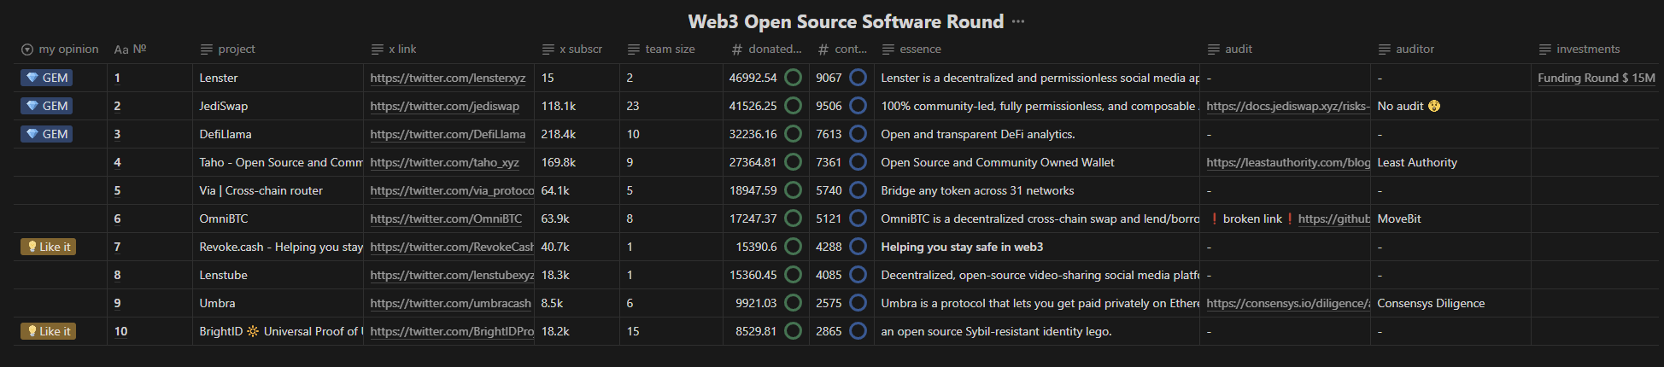Open the twitter.com/taho_xyz link

coord(444,162)
